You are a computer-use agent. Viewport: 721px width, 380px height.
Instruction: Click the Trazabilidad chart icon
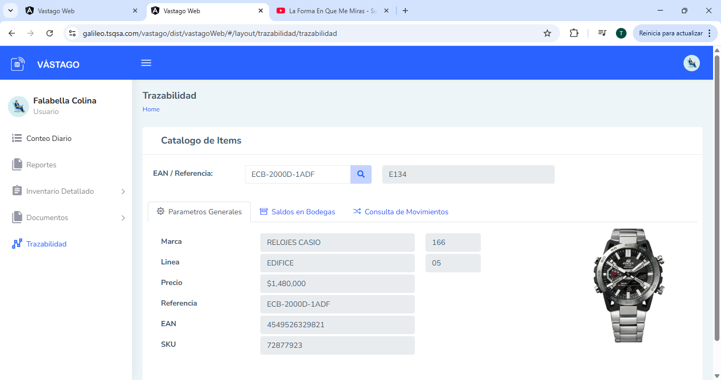click(17, 244)
